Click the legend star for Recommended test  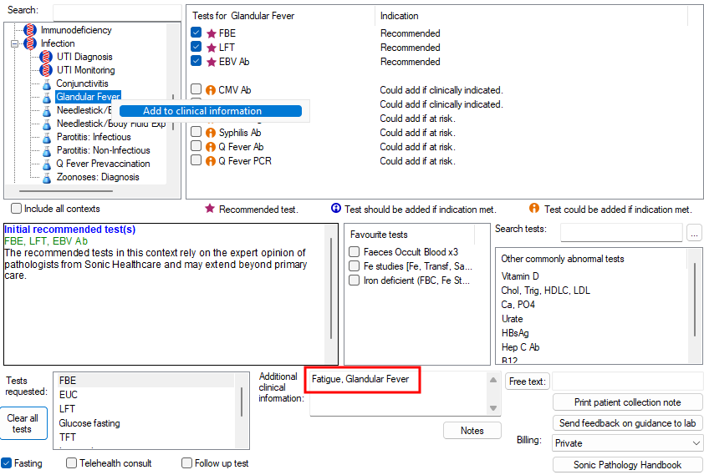pos(209,209)
